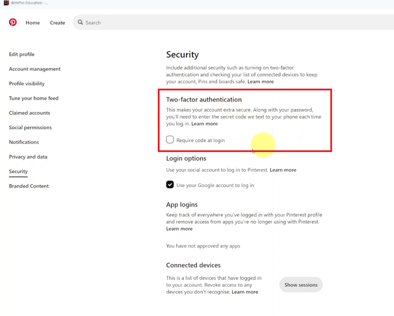Open the Create menu
394x316 pixels.
pos(58,23)
